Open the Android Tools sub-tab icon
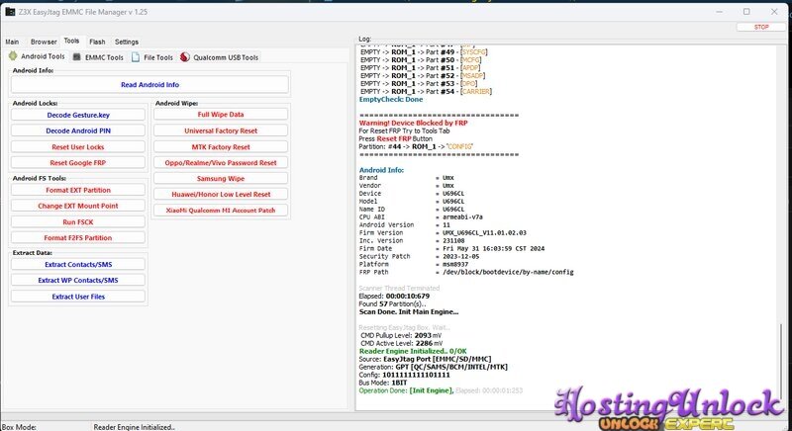792x431 pixels. click(x=13, y=57)
